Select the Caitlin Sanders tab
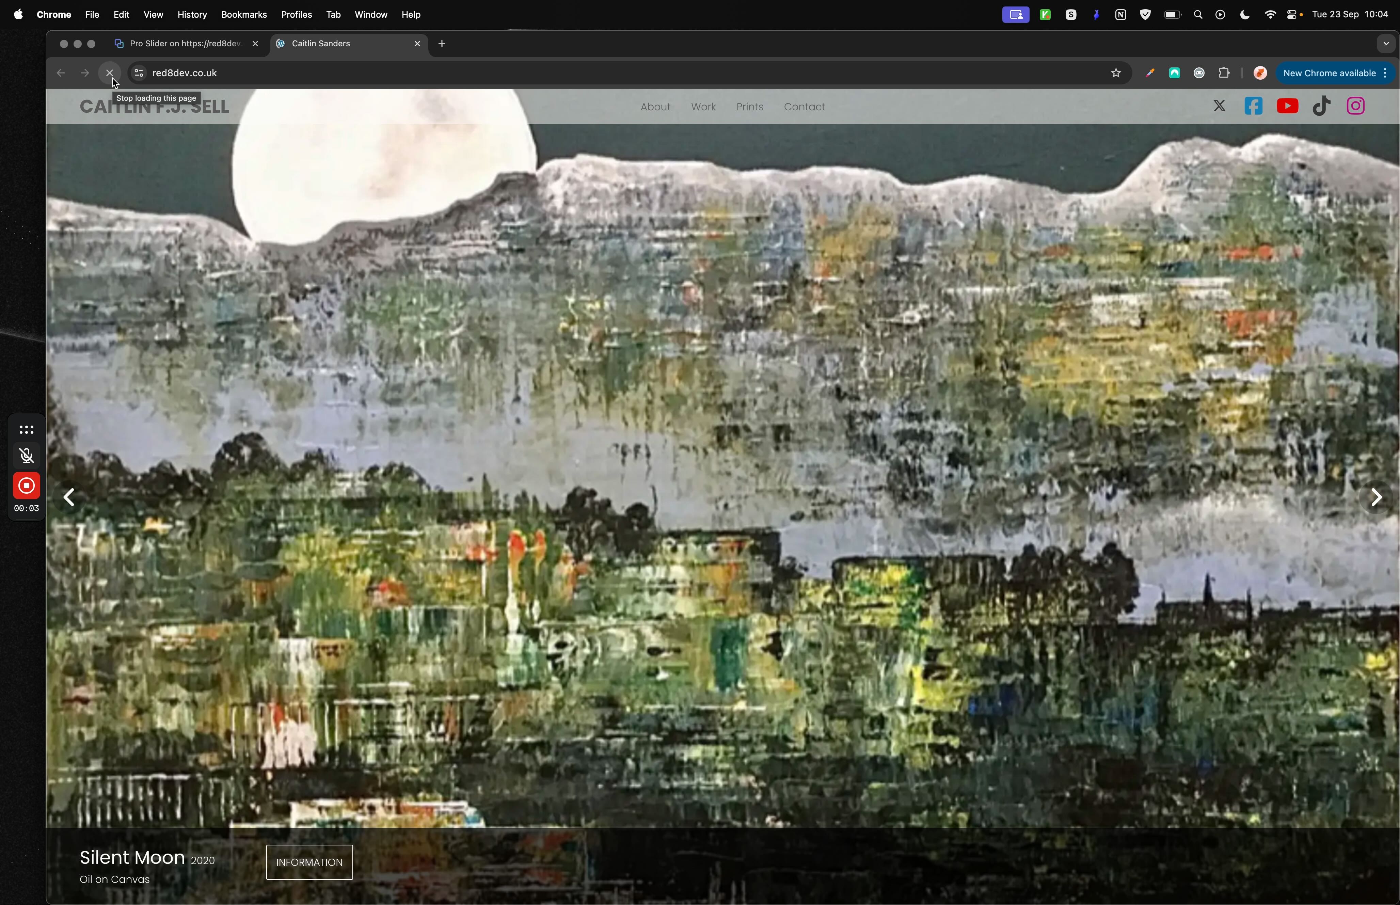Screen dimensions: 1400x905 click(x=349, y=44)
